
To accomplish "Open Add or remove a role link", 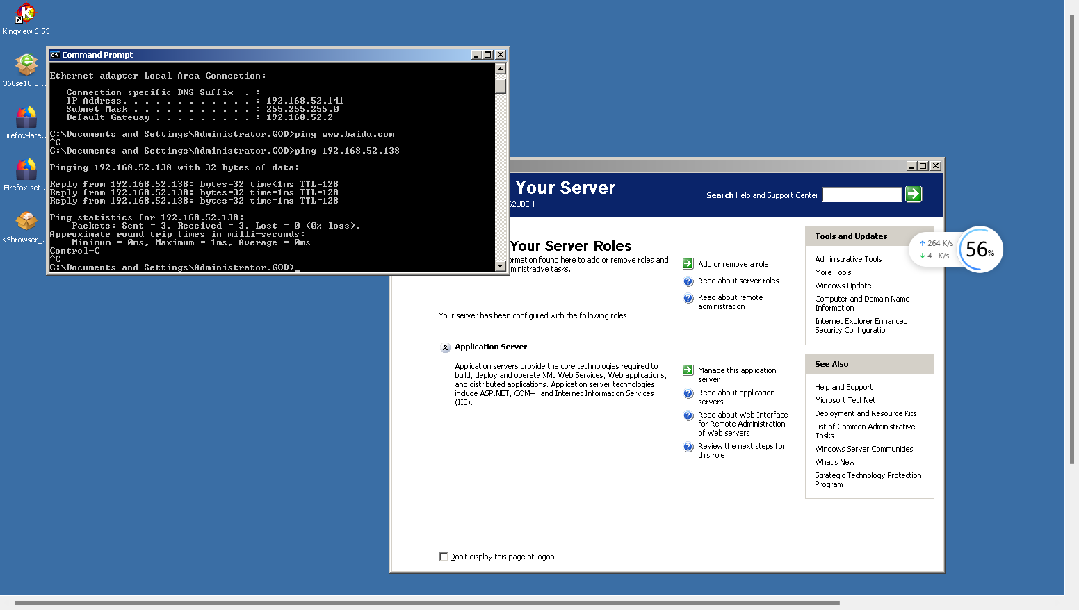I will (x=733, y=264).
